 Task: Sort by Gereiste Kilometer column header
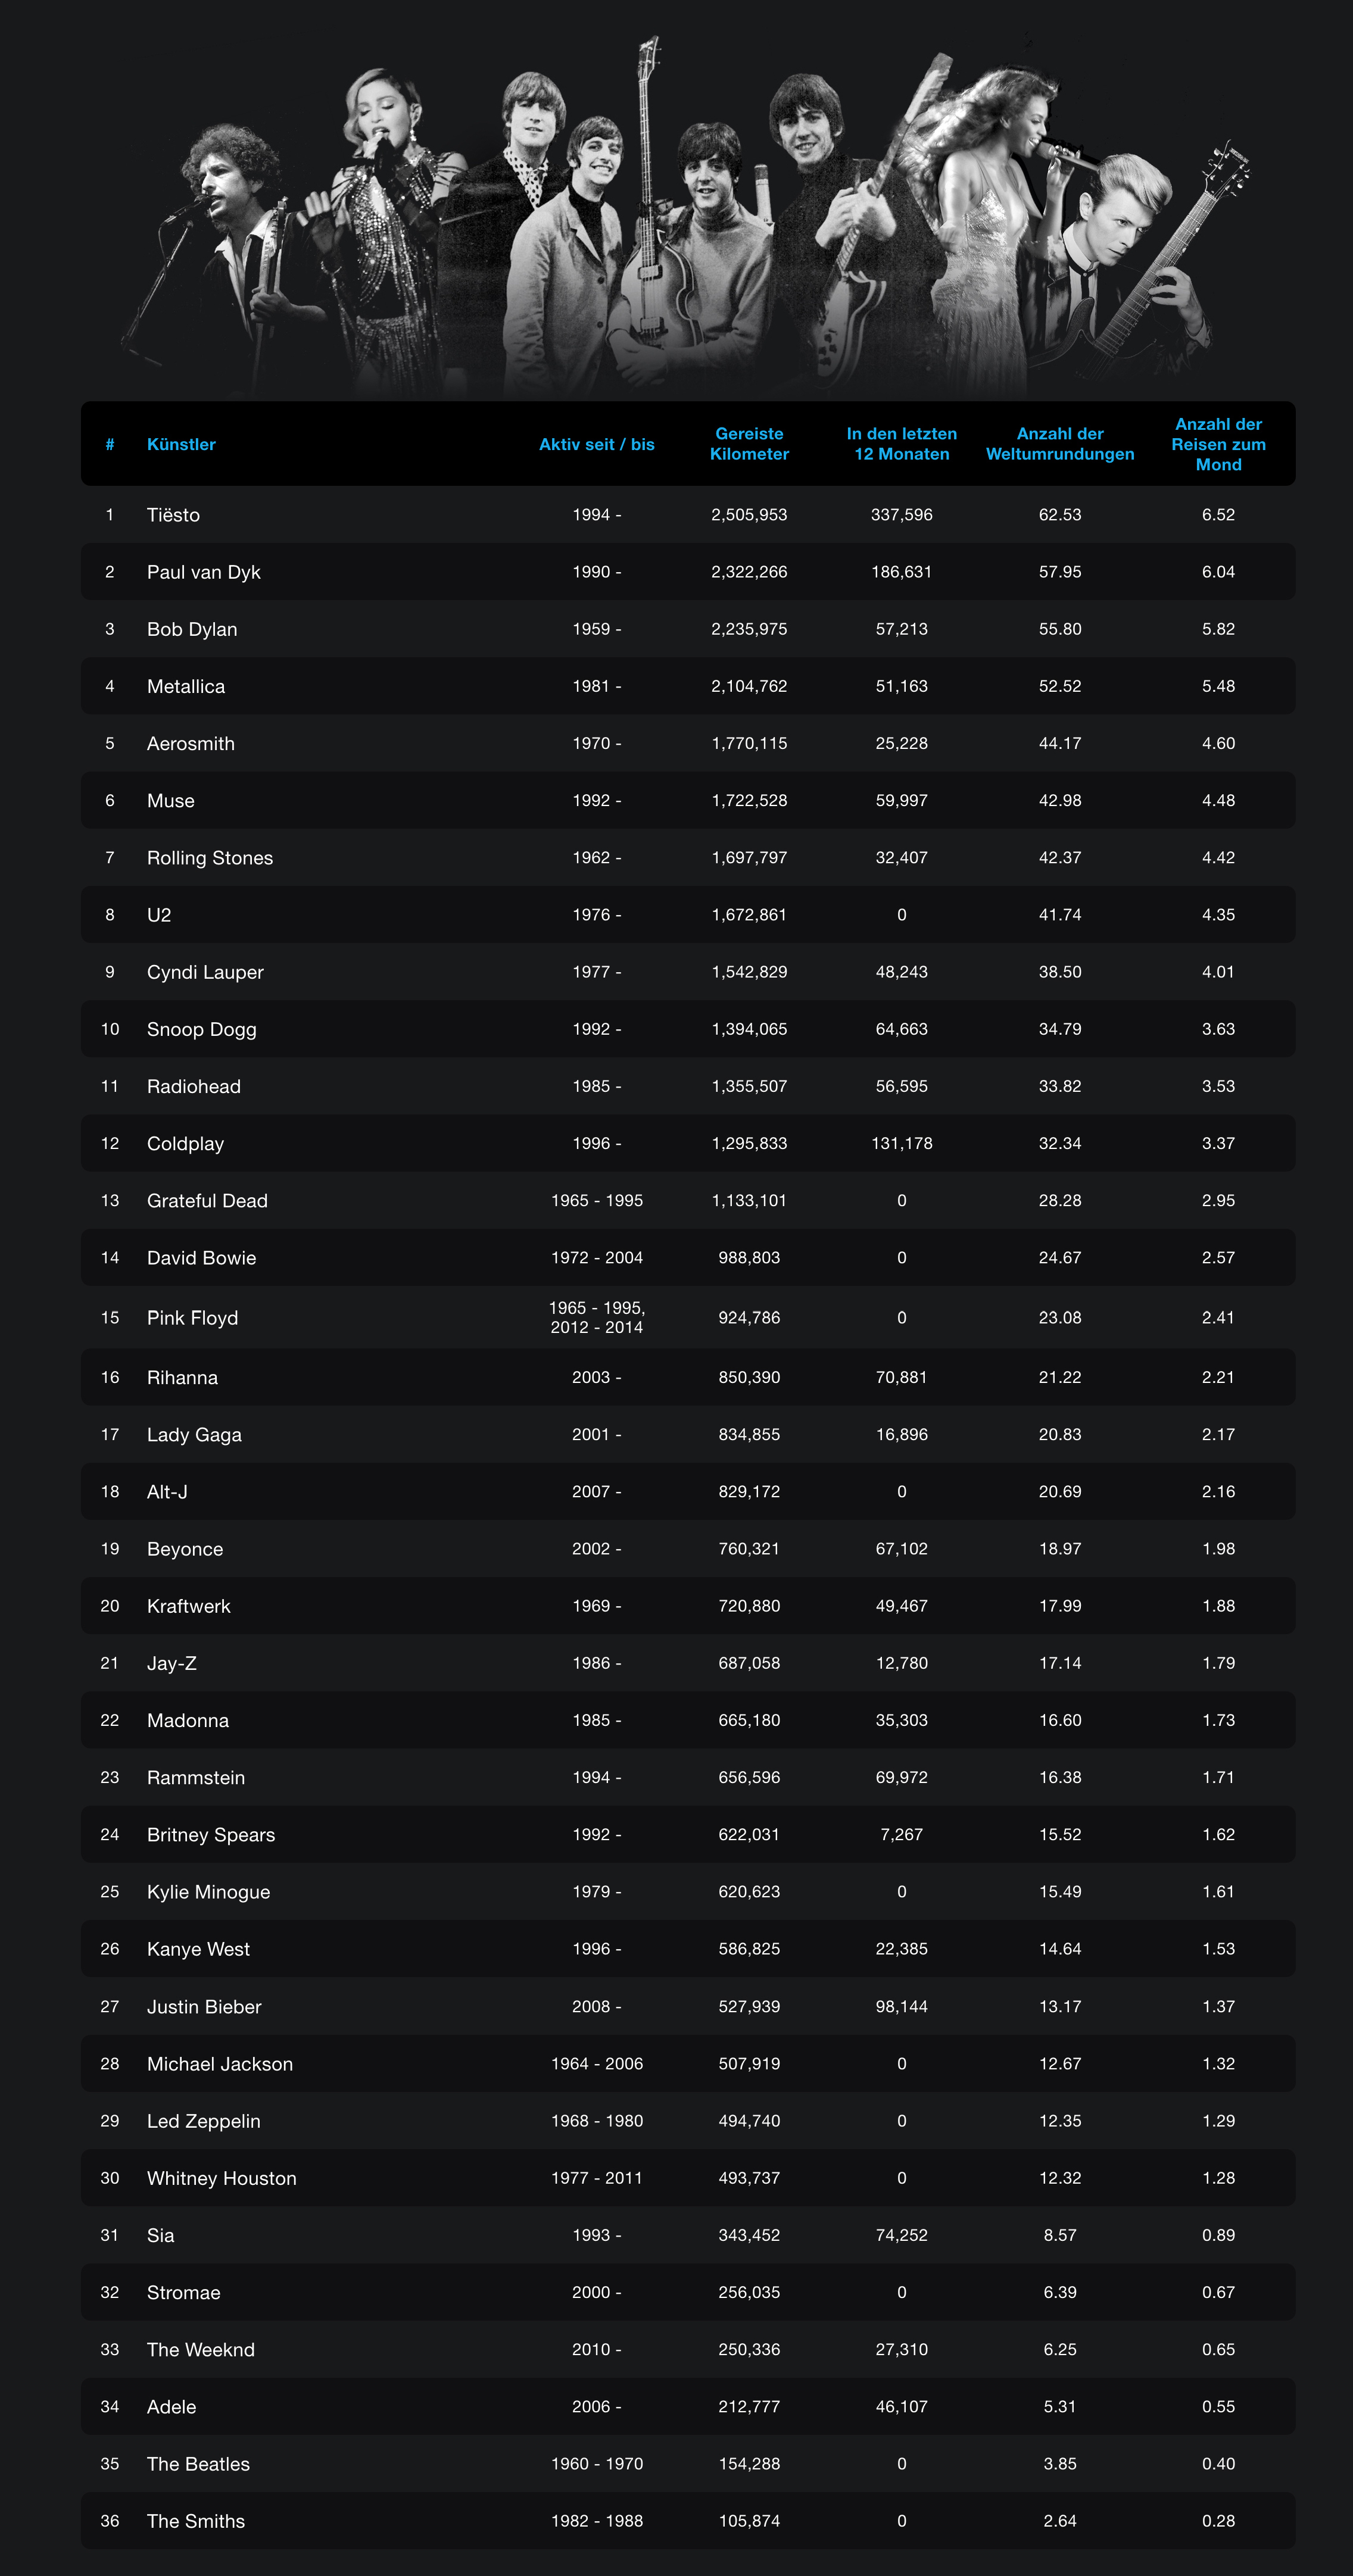point(749,444)
